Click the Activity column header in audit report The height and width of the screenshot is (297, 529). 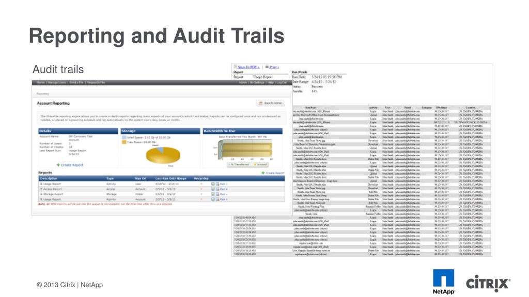point(373,108)
